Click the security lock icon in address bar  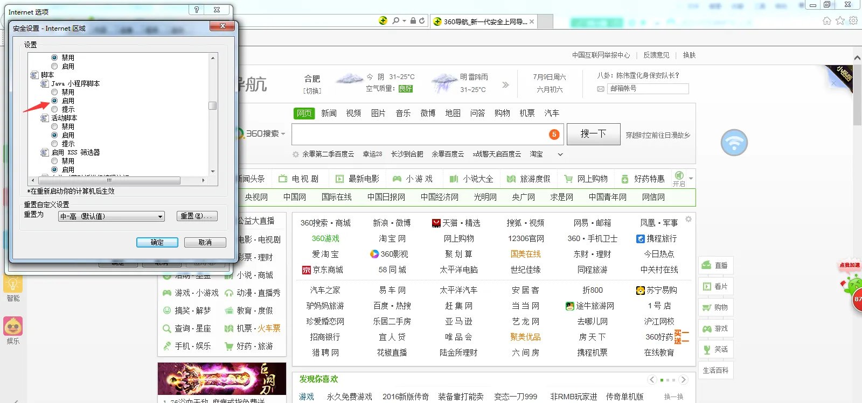pyautogui.click(x=413, y=21)
